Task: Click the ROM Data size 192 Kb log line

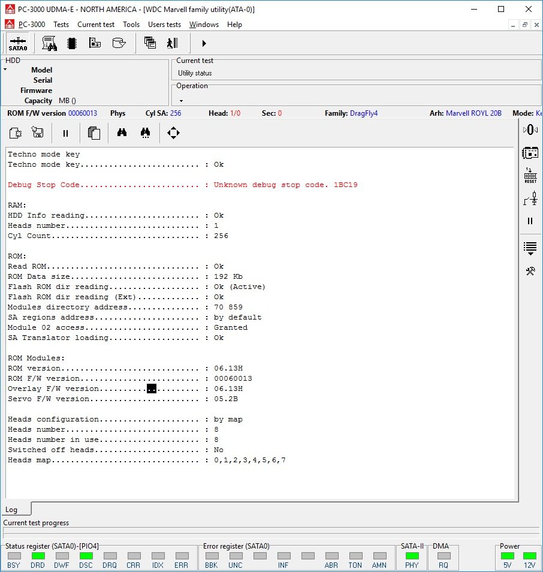Action: (125, 276)
